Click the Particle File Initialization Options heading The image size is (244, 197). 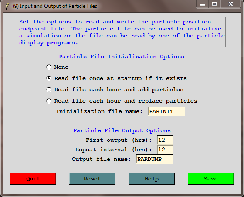coord(122,57)
